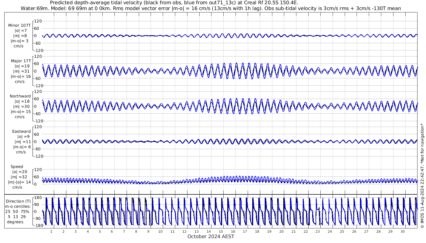Click 'm-o centiles:' text in Direction panel
This screenshot has width=426, height=243.
[18, 207]
